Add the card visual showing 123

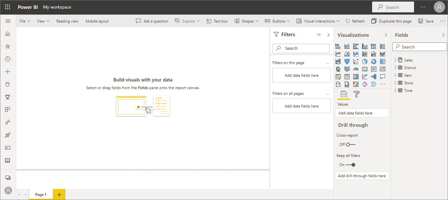click(365, 69)
